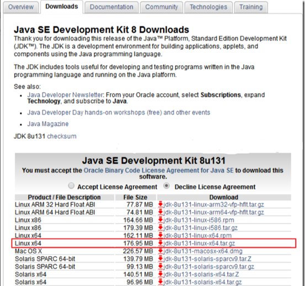Download jdk-8u131-linux-i586.tar.gz file link
The width and height of the screenshot is (305, 286).
200,228
